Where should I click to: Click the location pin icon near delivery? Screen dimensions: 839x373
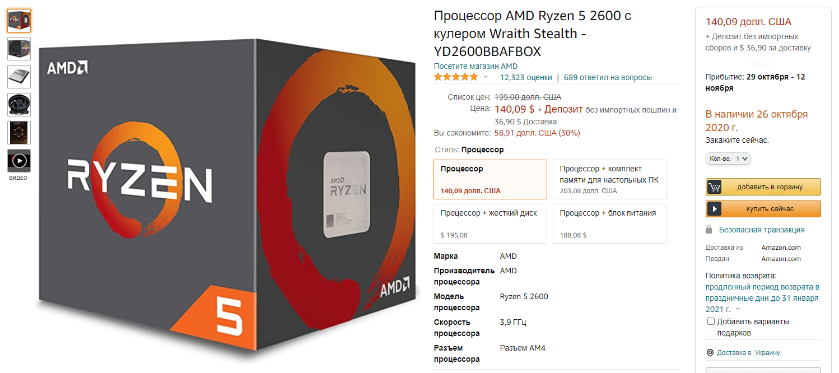click(x=710, y=353)
